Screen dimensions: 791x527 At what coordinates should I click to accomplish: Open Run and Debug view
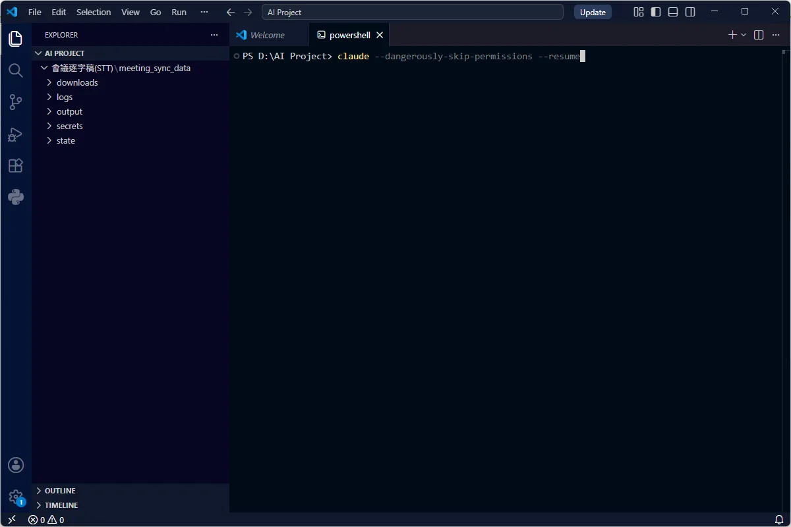pos(16,134)
